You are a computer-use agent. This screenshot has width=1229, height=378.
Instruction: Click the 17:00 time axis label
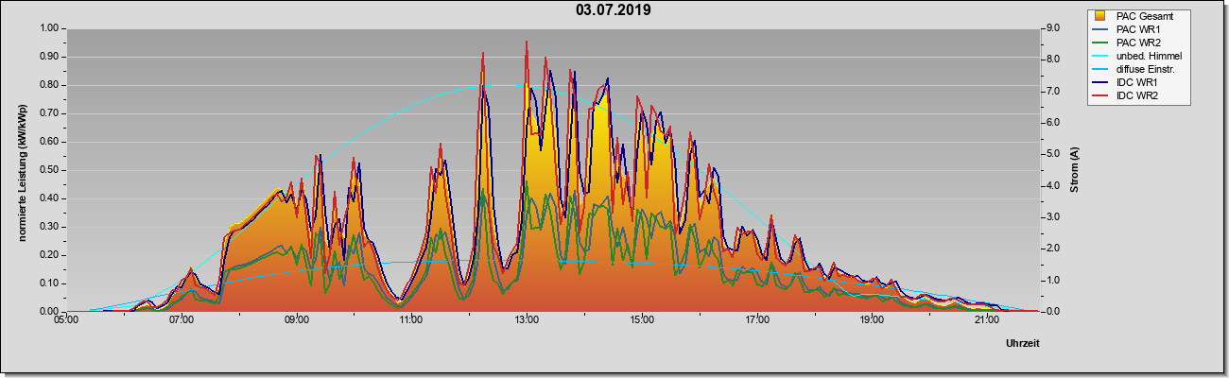tap(755, 320)
